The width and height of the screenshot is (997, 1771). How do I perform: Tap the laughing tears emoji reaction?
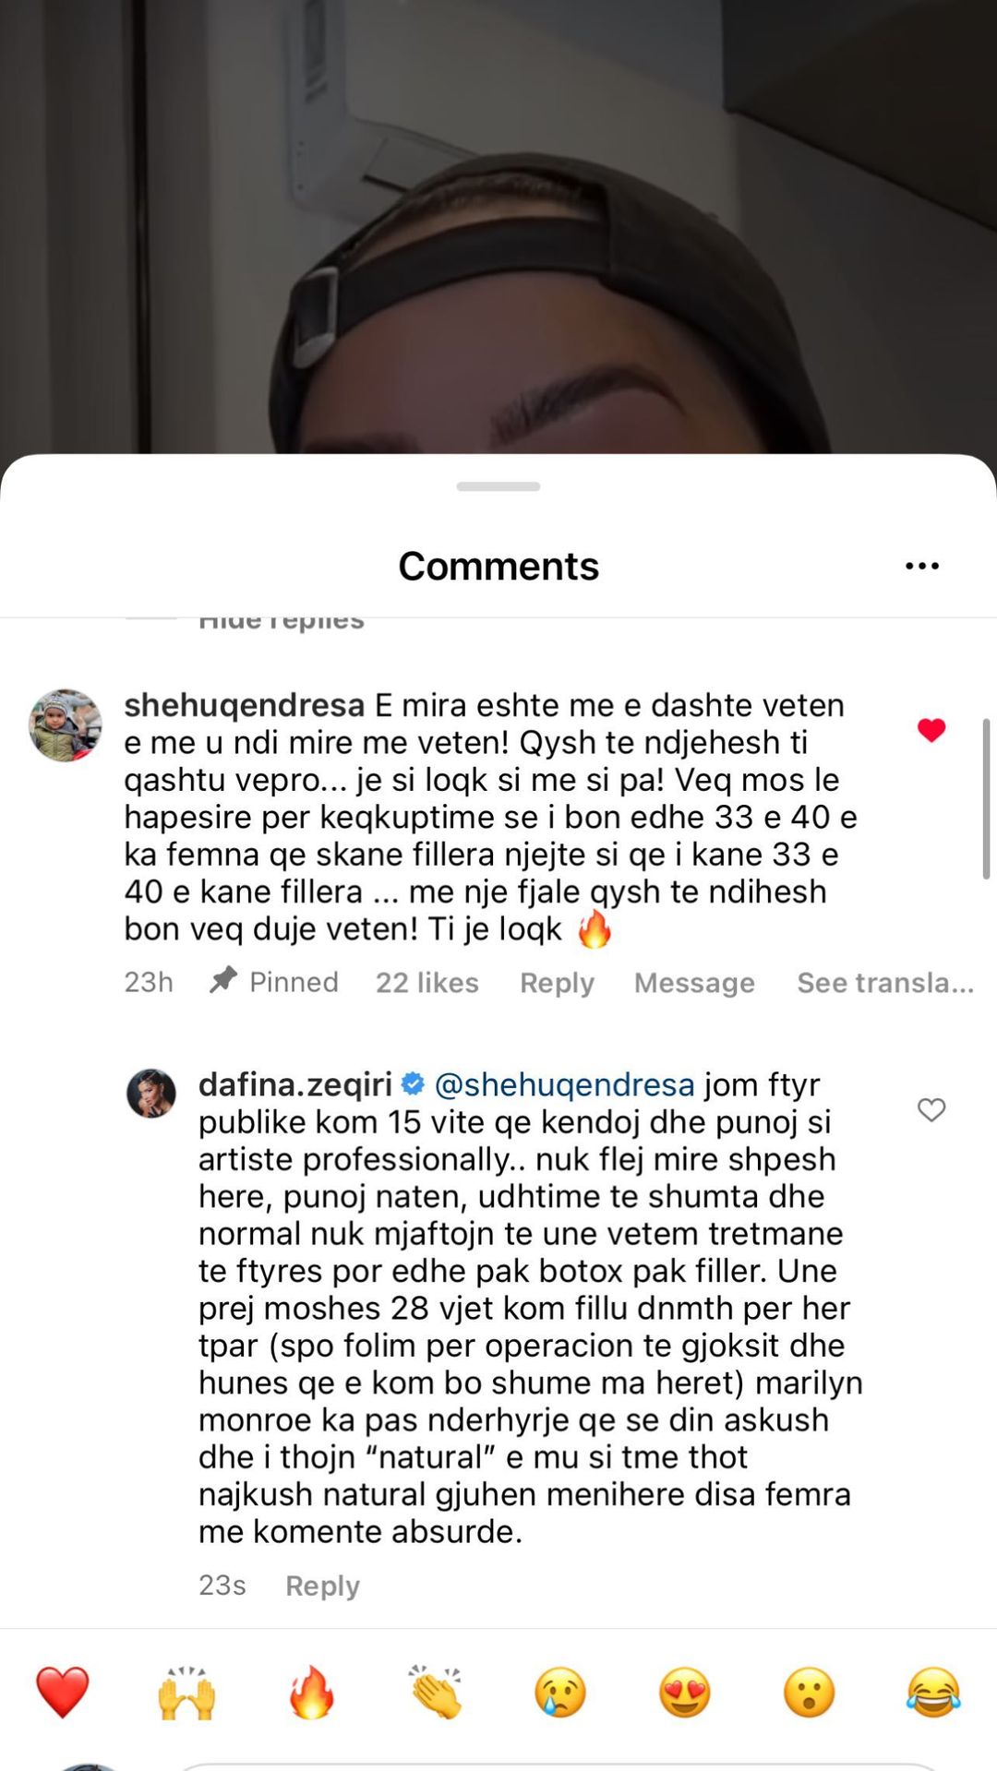933,1693
